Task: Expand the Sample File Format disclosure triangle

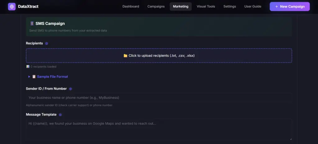Action: click(x=29, y=77)
